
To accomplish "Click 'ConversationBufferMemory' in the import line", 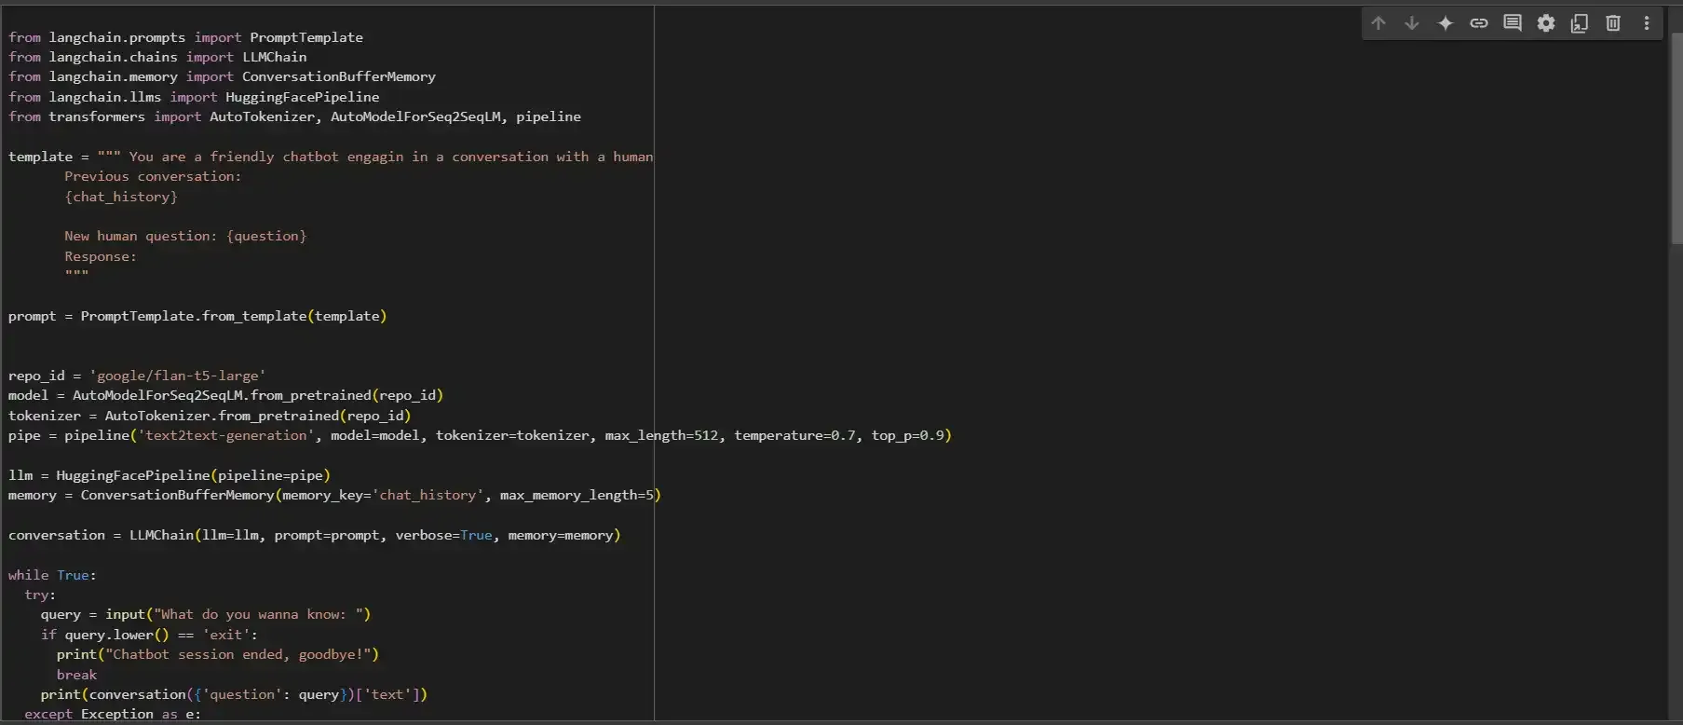I will (339, 76).
